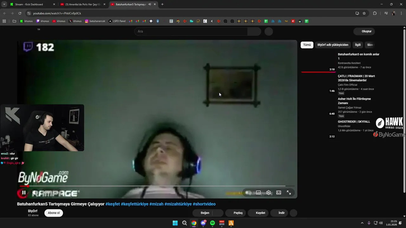Open Batuhanfurkan5 en komik anlar 1 video
406x228 pixels.
(358, 56)
